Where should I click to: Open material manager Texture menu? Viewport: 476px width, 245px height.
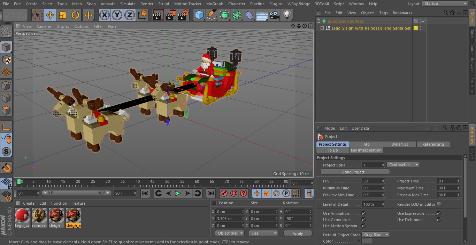click(78, 203)
